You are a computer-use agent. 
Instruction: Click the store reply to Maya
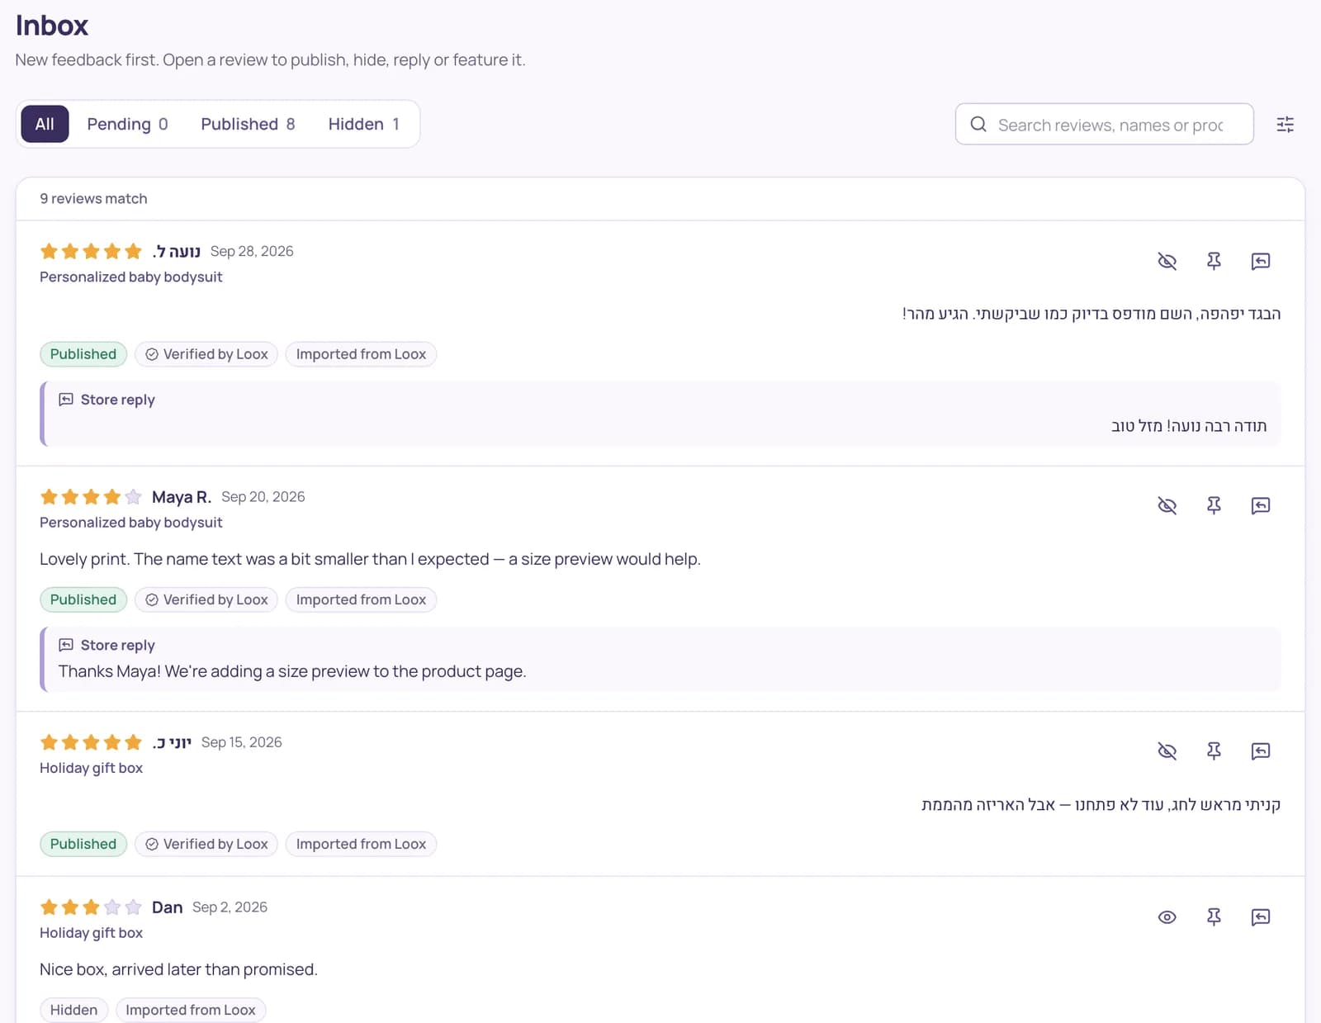(660, 659)
